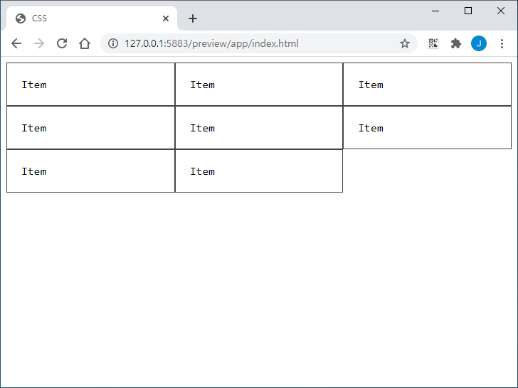Screen dimensions: 518x388
Task: Bookmark this page with the star icon
Action: pos(405,43)
